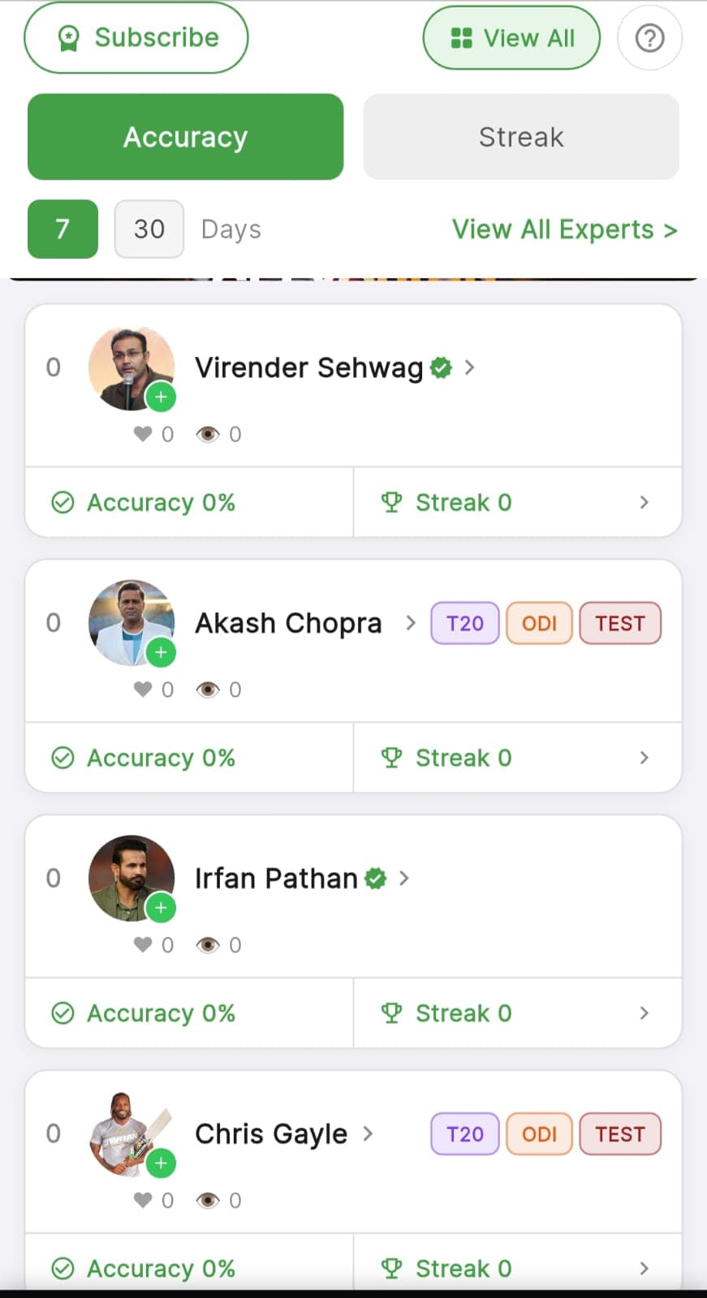Click the trophy icon next to Irfan Pathan's Streak
The image size is (707, 1298).
[x=393, y=1012]
